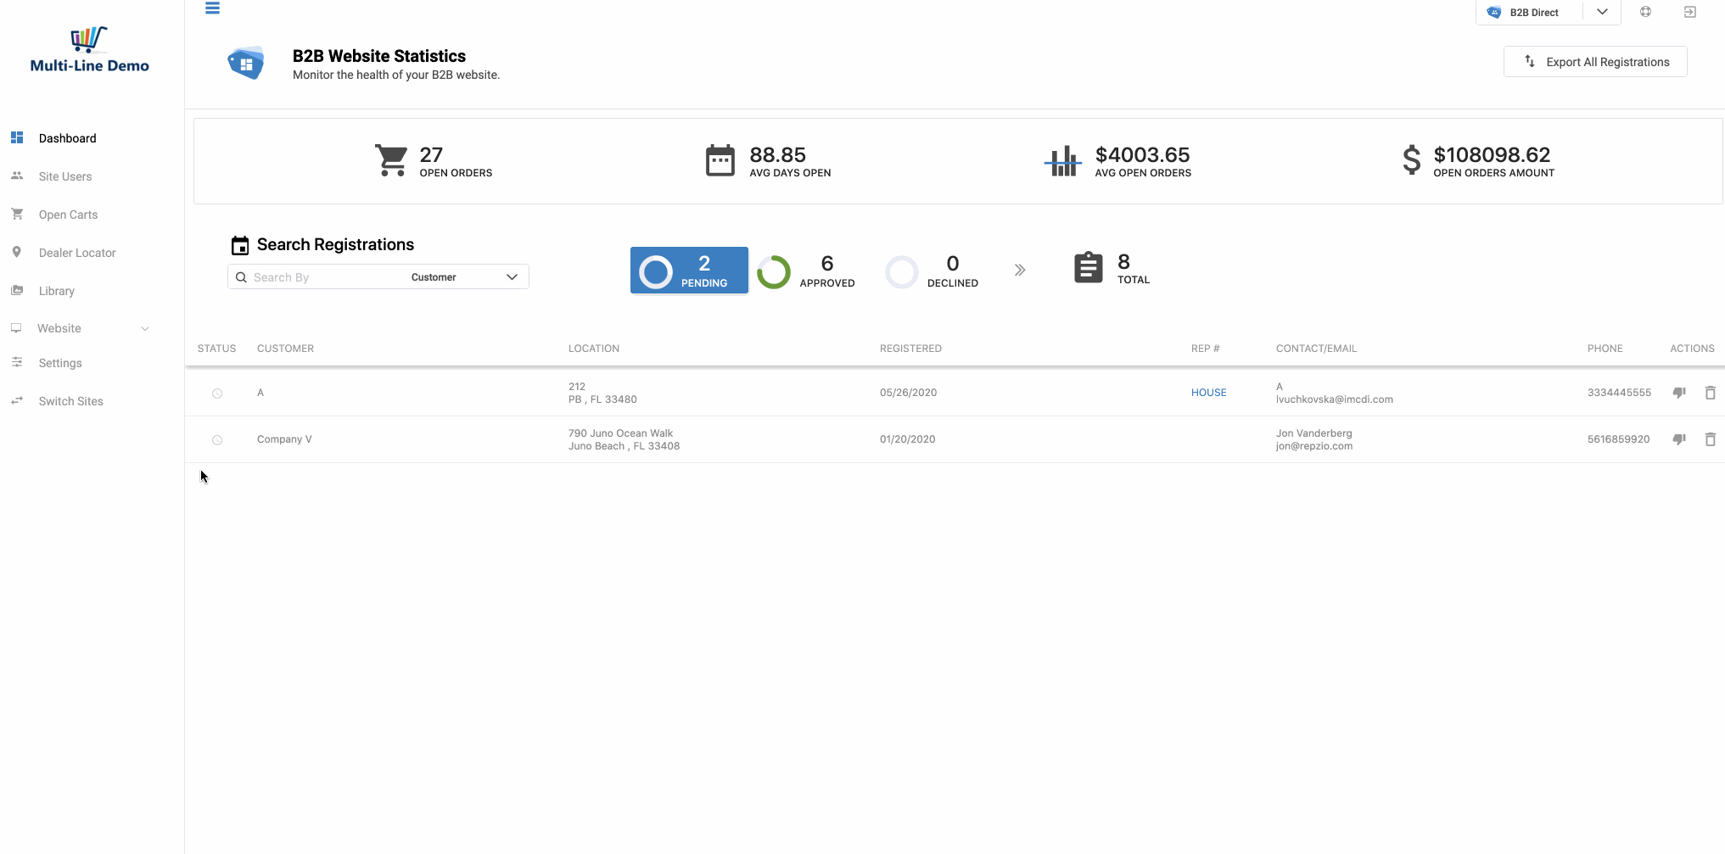Click the double chevron arrow icon
The width and height of the screenshot is (1725, 854).
pyautogui.click(x=1019, y=270)
